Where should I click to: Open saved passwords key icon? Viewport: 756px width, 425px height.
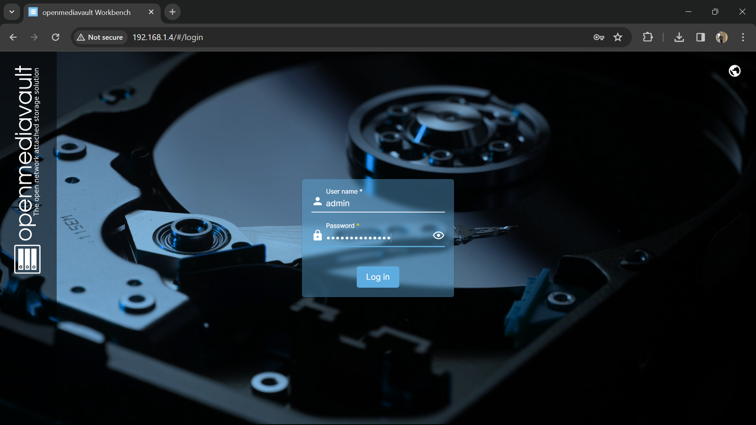(599, 37)
